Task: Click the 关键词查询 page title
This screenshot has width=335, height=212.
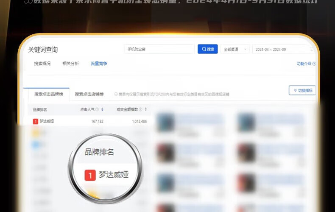Action: click(43, 50)
